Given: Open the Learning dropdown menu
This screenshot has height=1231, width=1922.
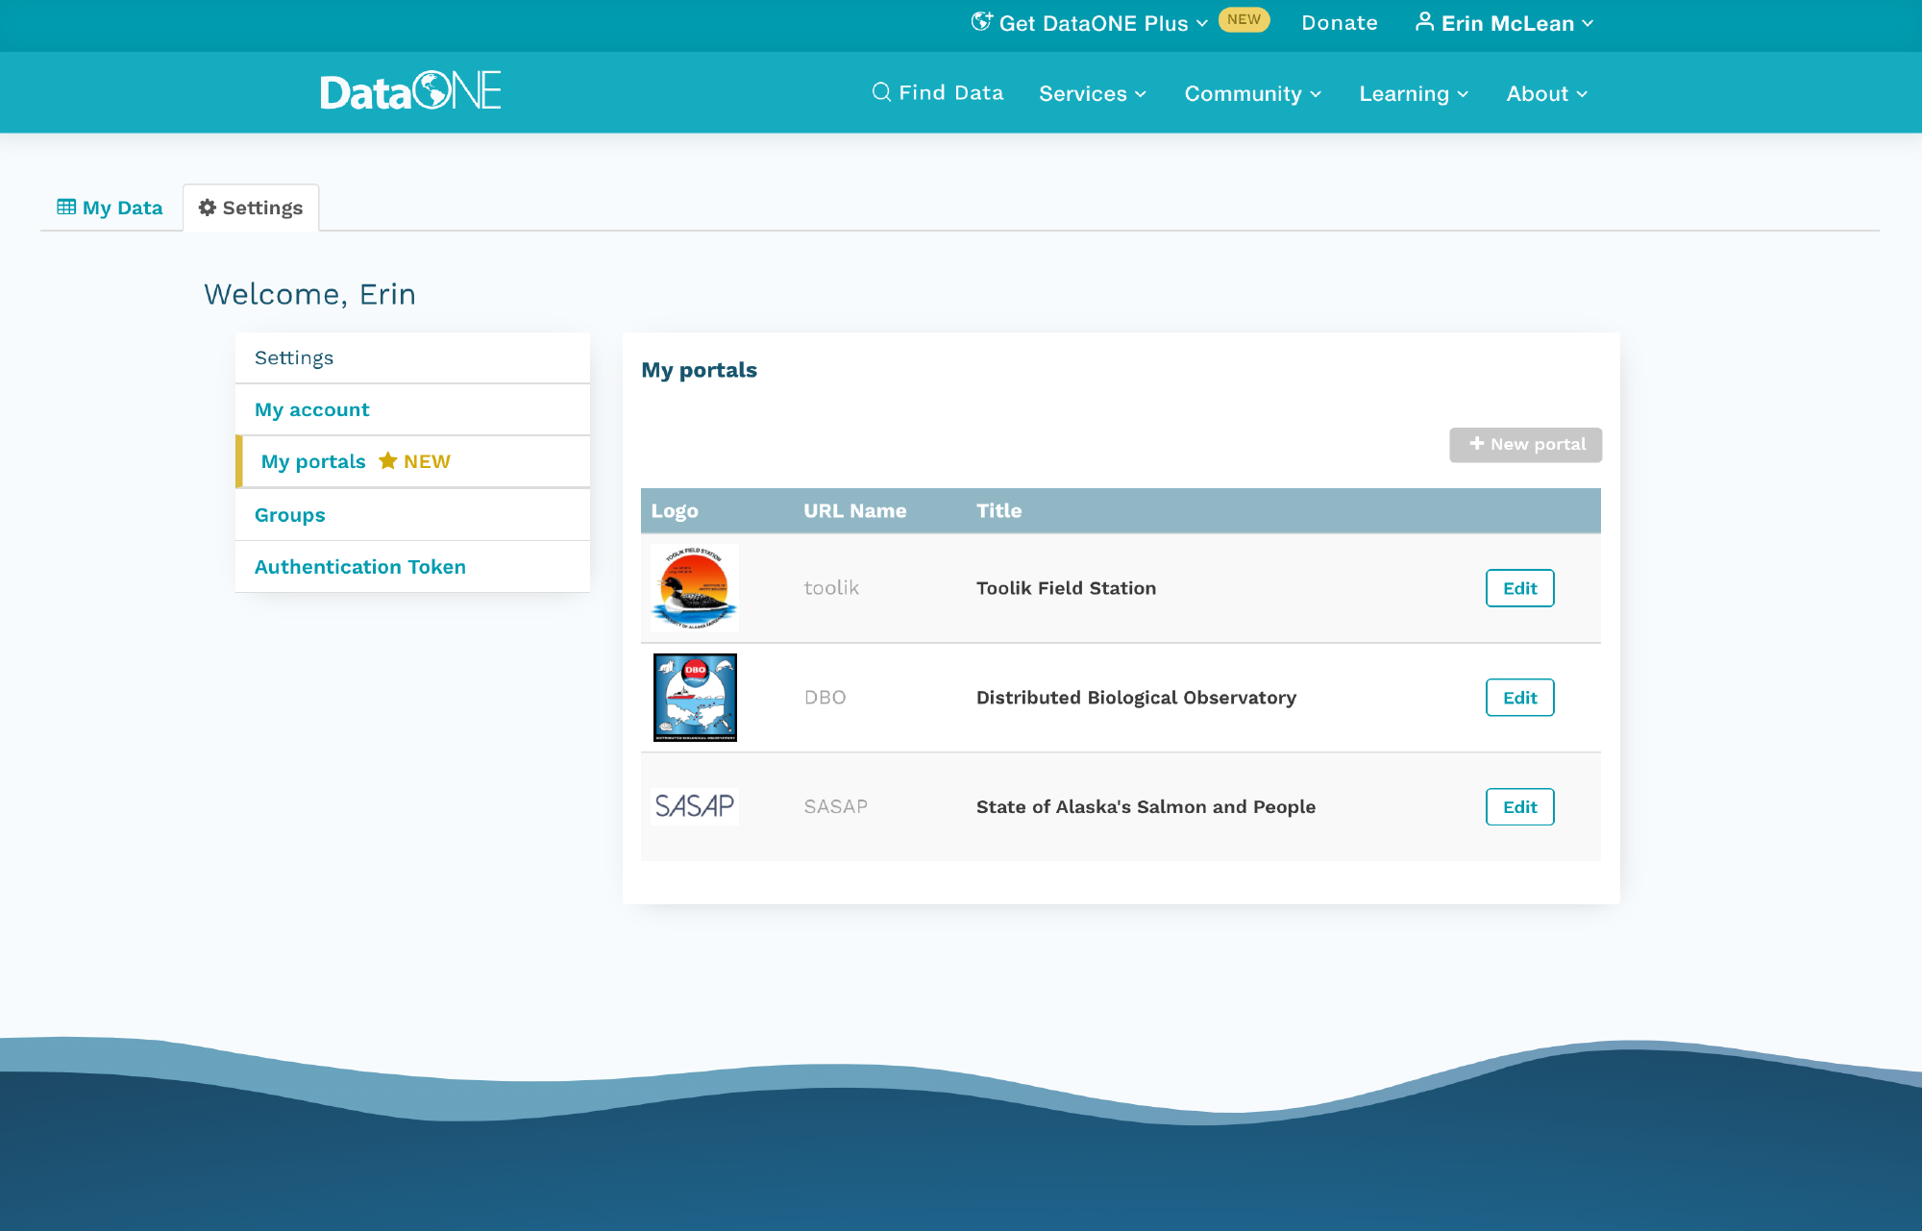Looking at the screenshot, I should pyautogui.click(x=1414, y=94).
